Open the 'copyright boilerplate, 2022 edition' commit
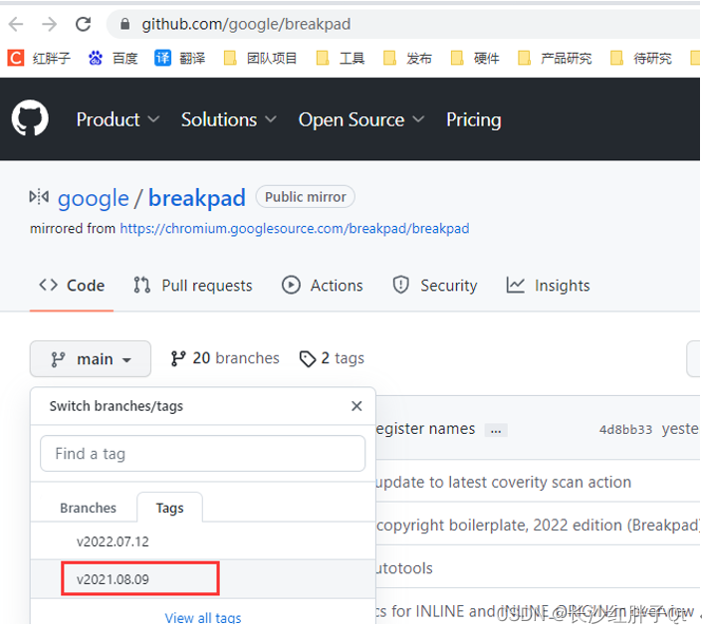702x634 pixels. click(538, 525)
